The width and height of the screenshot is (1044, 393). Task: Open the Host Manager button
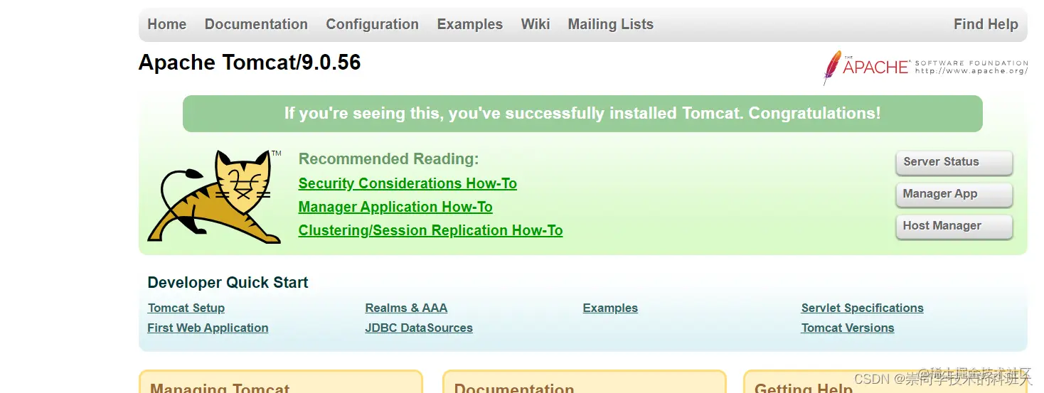[x=954, y=226]
